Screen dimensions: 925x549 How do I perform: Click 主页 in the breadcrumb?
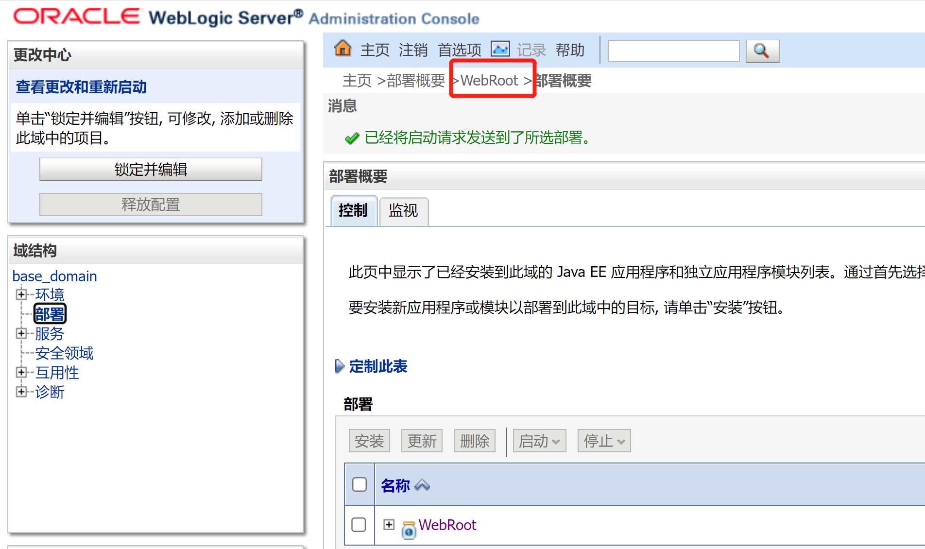pyautogui.click(x=357, y=81)
